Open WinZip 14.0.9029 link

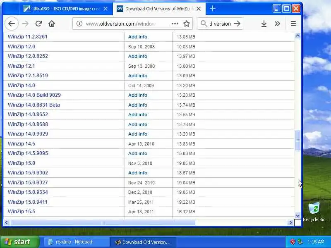click(28, 134)
